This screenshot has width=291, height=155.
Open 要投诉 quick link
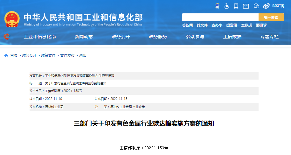(x=261, y=25)
